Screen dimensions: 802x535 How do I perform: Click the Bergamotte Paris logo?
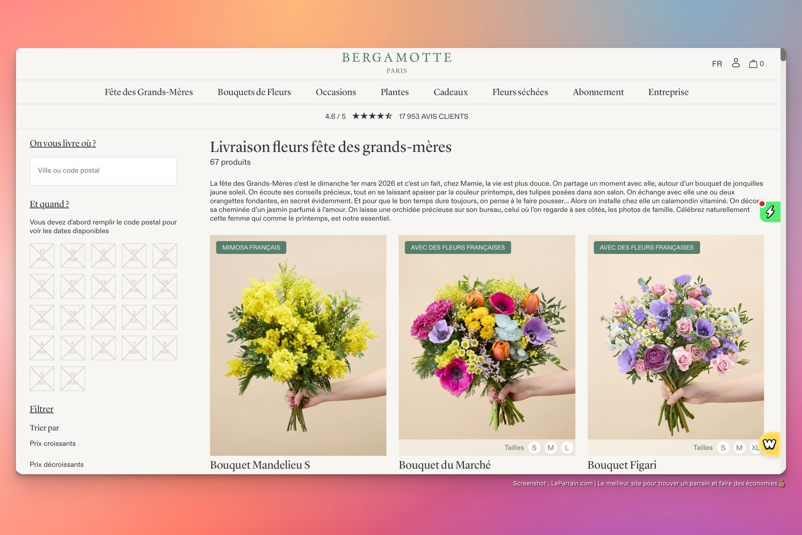(397, 62)
